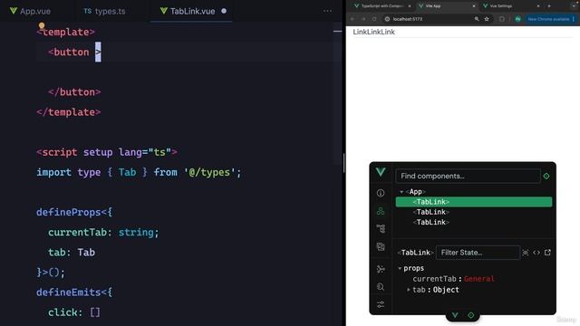Click the green Chrome profile avatar
The width and height of the screenshot is (580, 326).
517,19
